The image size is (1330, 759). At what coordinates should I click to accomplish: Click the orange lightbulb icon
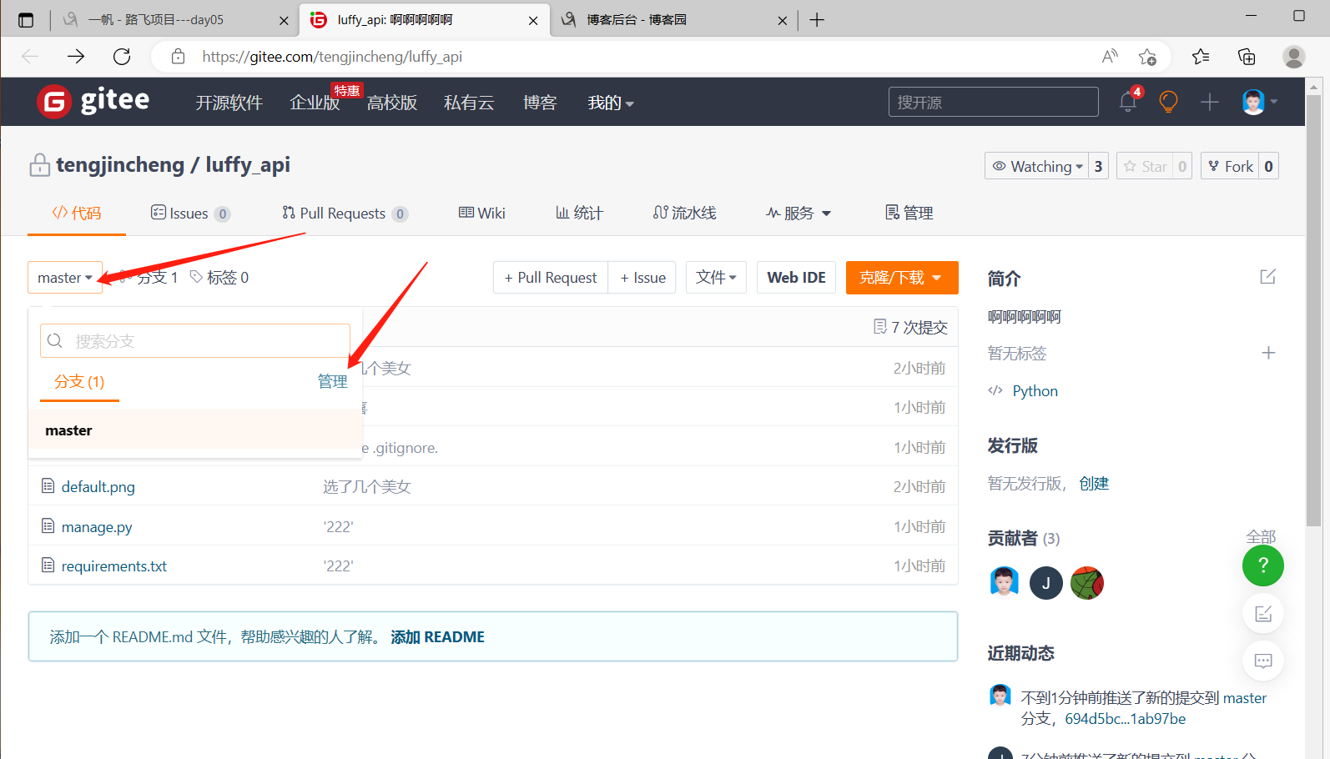click(x=1168, y=102)
